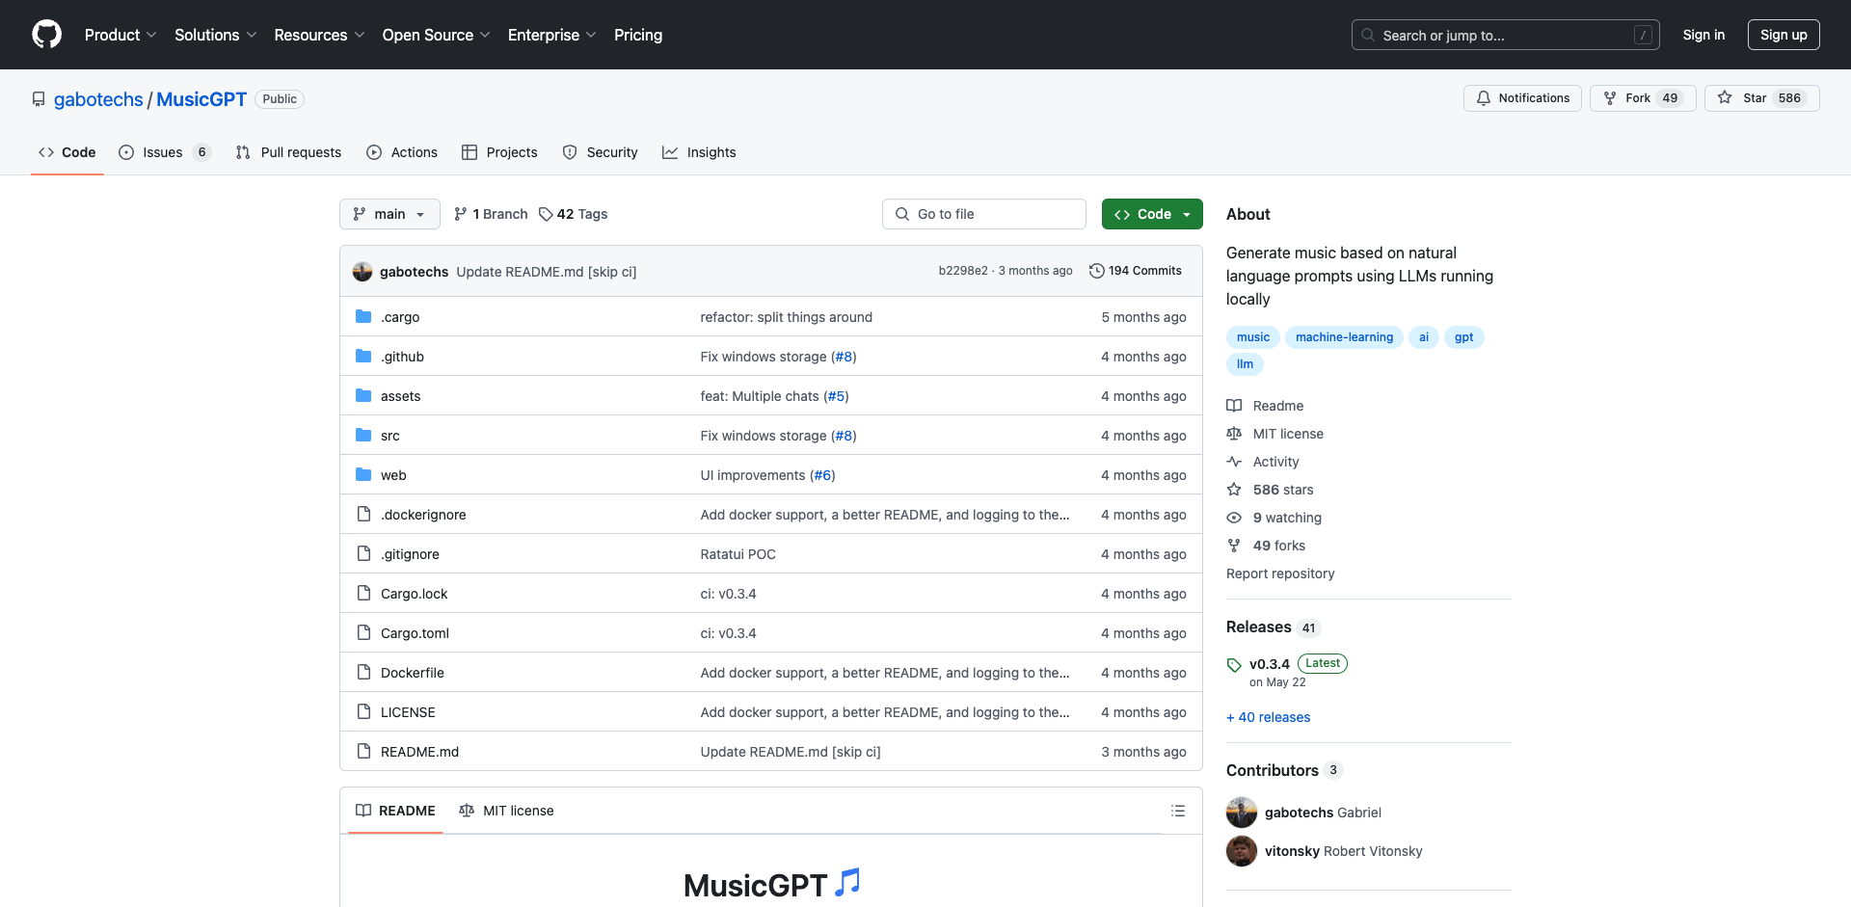Open the Ratatui POC commit message

738,554
